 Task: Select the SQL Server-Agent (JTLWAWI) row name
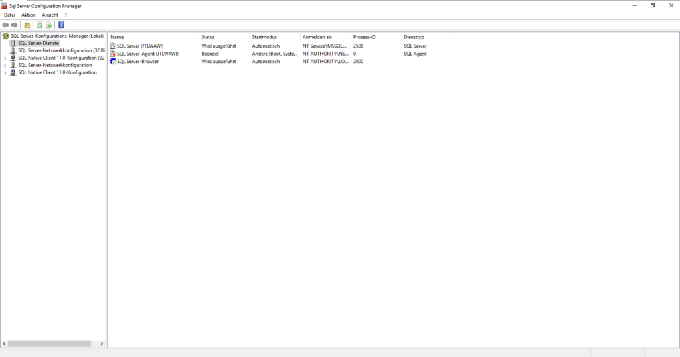147,54
